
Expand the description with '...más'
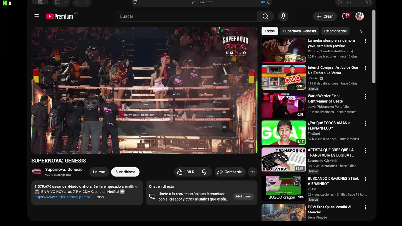(x=99, y=197)
